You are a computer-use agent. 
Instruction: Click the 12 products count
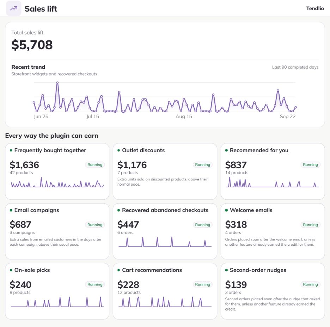click(x=129, y=293)
